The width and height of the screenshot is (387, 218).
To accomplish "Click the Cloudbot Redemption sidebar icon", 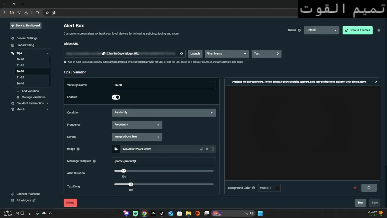I will (x=13, y=103).
